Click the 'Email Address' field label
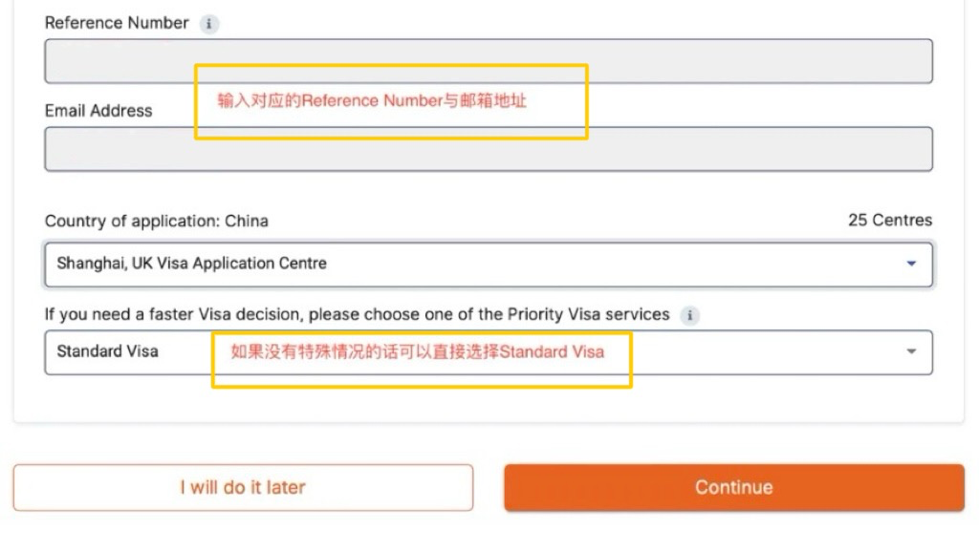Screen dimensions: 979x552 click(98, 111)
